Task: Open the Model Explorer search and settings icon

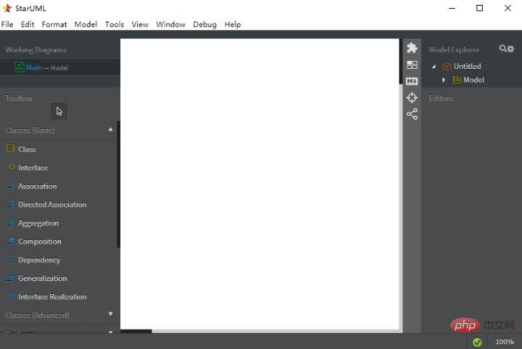Action: [507, 49]
